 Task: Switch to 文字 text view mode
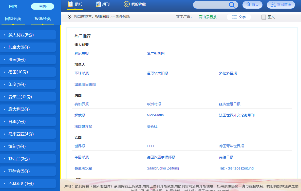(239, 17)
